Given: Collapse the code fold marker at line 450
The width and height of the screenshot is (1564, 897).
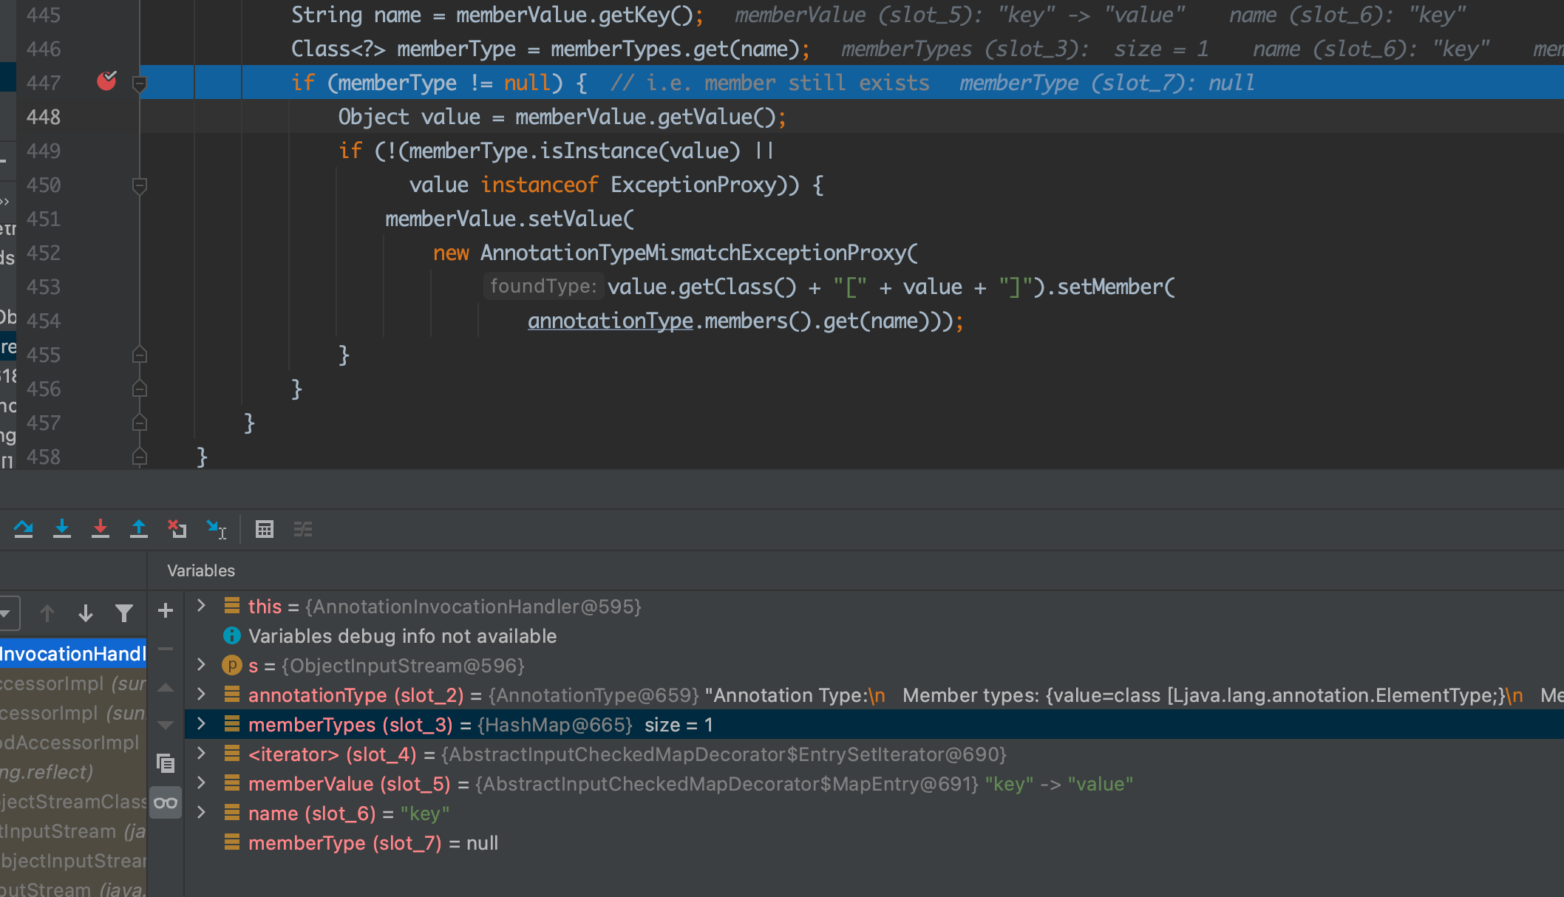Looking at the screenshot, I should (x=139, y=185).
